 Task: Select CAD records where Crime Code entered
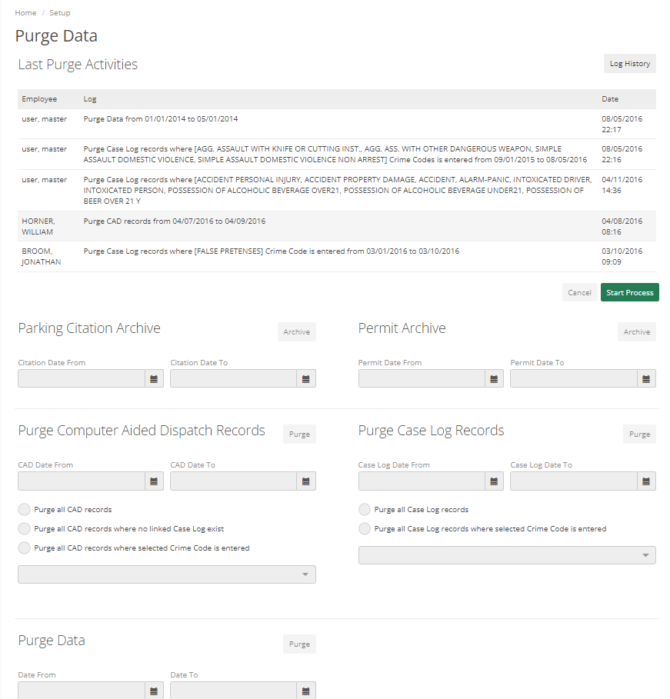coord(24,548)
